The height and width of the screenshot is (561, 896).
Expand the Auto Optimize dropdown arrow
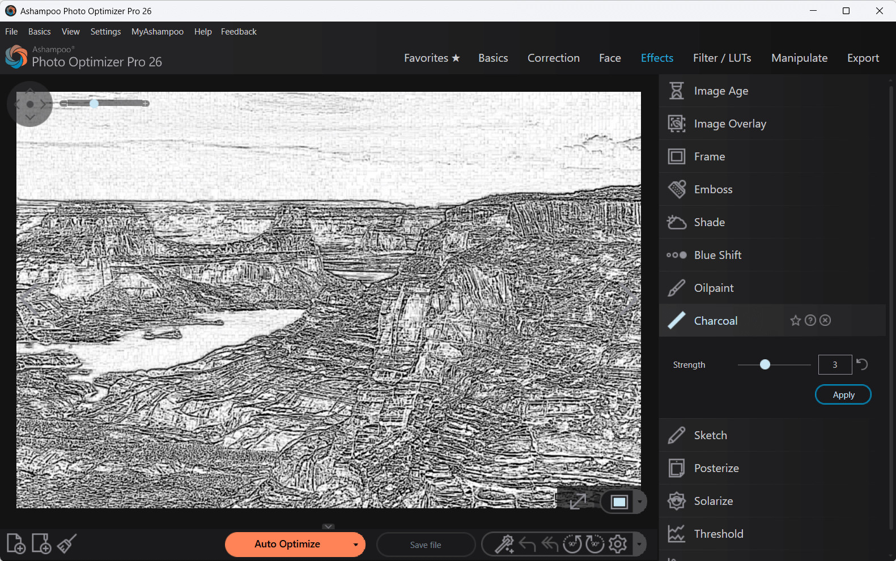pos(355,545)
